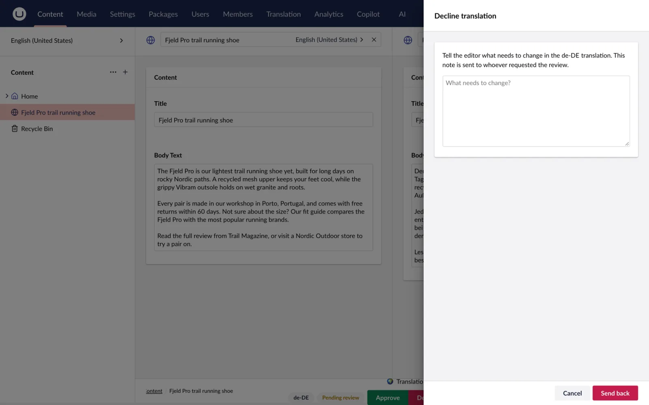Go to the Users section
649x405 pixels.
(200, 14)
